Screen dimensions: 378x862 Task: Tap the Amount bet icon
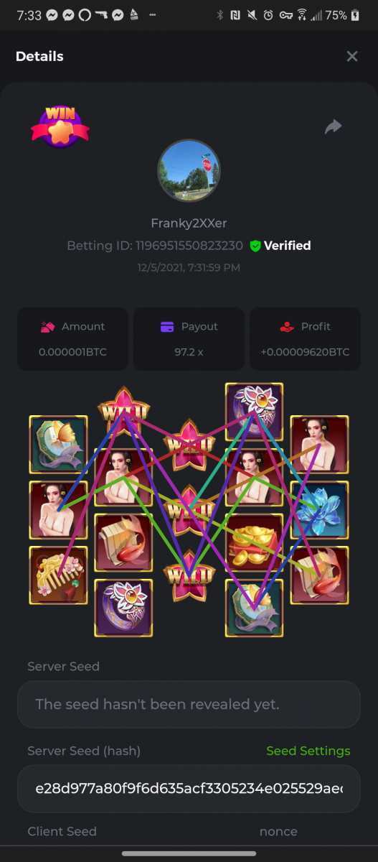pos(47,327)
